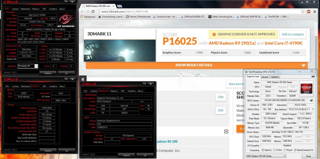Open the Home | Photobucket bookmark

(138, 16)
